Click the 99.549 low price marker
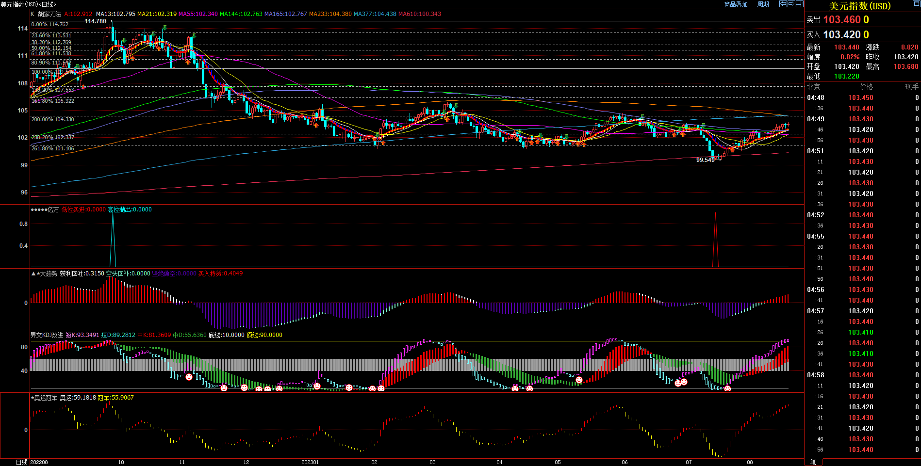Screen dimensions: 921x466 705,160
